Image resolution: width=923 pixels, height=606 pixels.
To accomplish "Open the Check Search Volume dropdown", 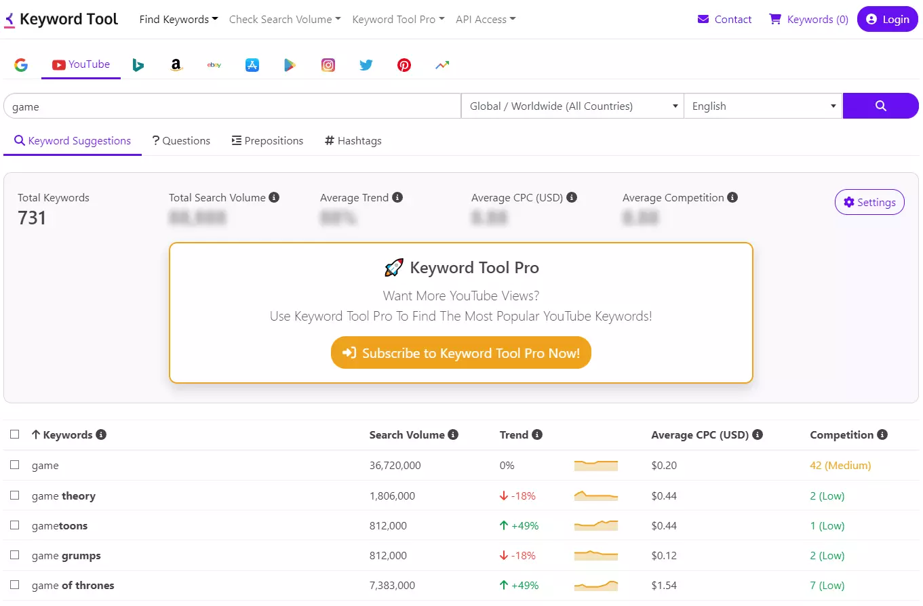I will pos(285,19).
